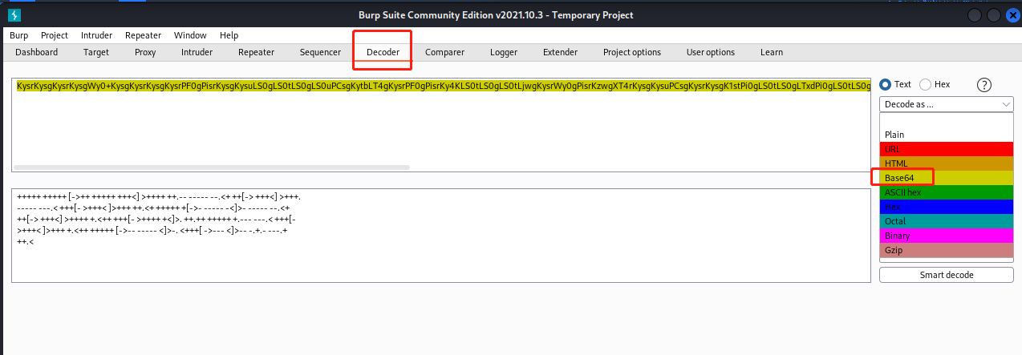This screenshot has height=355, width=1022.
Task: Switch to the Dashboard tab
Action: [x=37, y=52]
